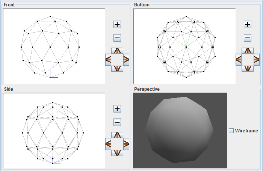263x171 pixels.
Task: Pan the Side view down with arrow
Action: point(117,153)
